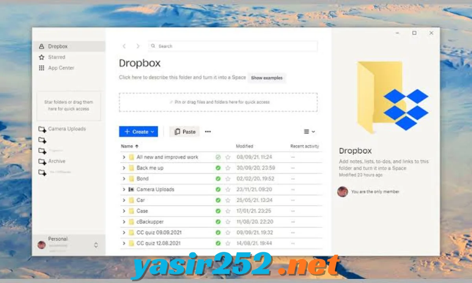Click the cBackupper folder icon
The height and width of the screenshot is (283, 472).
tap(131, 222)
